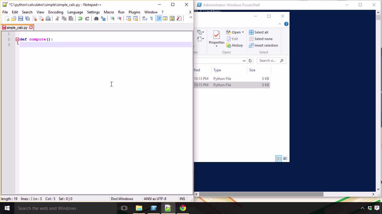
Task: Refresh the Explorer folder view
Action: 250,61
